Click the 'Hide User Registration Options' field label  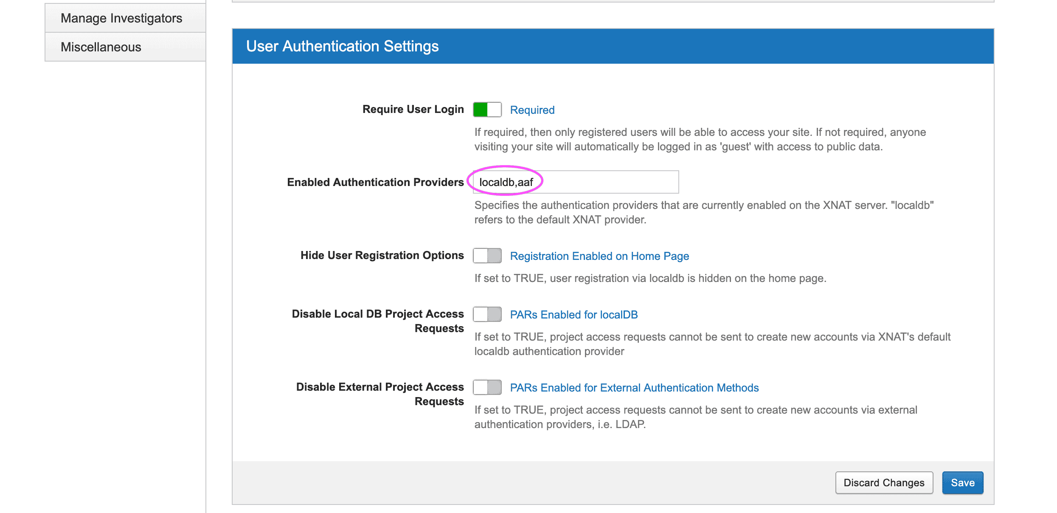382,255
